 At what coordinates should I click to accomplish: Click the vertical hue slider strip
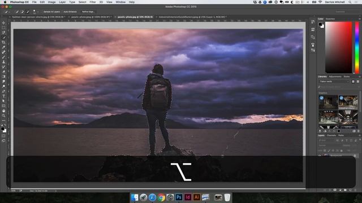(357, 47)
